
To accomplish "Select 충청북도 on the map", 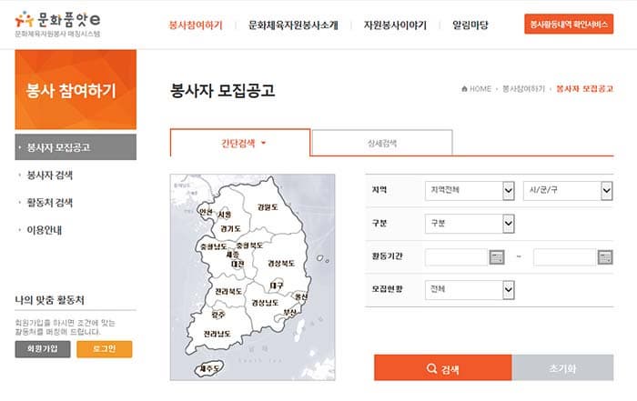I will [249, 246].
